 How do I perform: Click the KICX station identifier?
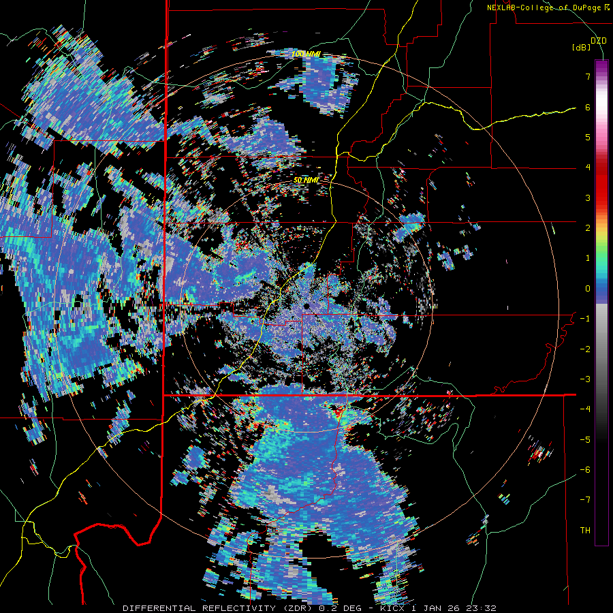tap(392, 608)
